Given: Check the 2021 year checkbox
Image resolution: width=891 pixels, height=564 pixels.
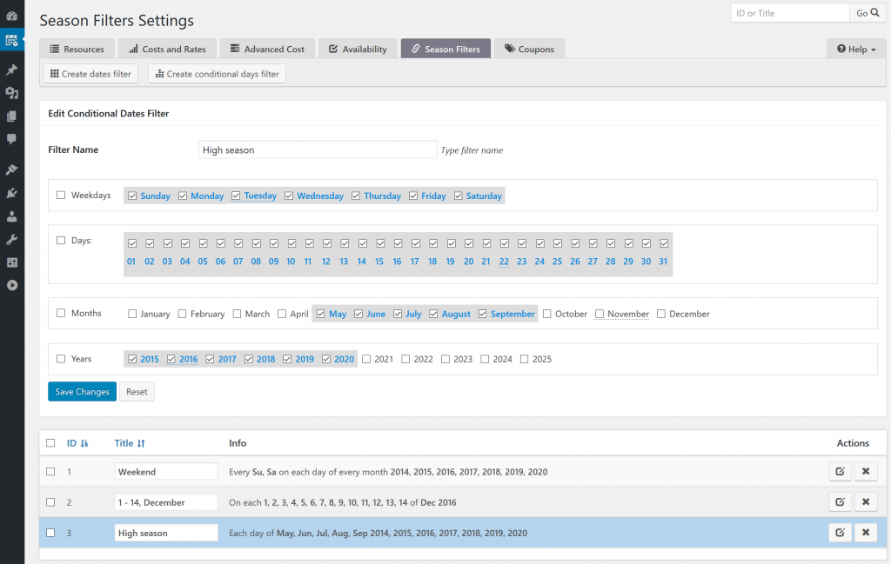Looking at the screenshot, I should click(367, 358).
